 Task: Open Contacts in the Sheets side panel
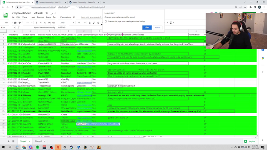[x=263, y=50]
